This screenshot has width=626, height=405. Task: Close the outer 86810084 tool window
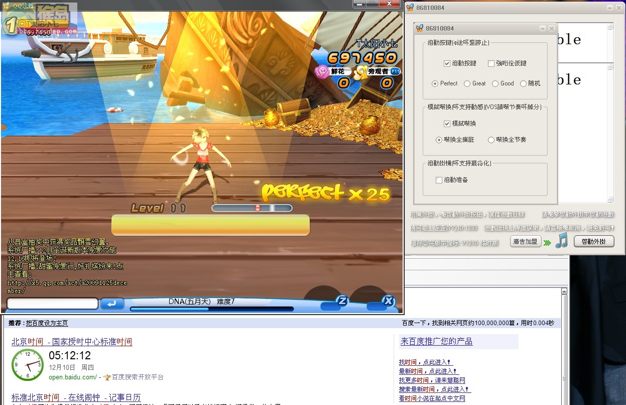pyautogui.click(x=620, y=8)
